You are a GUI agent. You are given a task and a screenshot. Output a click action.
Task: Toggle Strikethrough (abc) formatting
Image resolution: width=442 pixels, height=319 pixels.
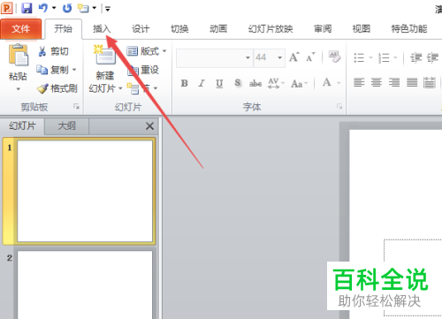pyautogui.click(x=255, y=84)
